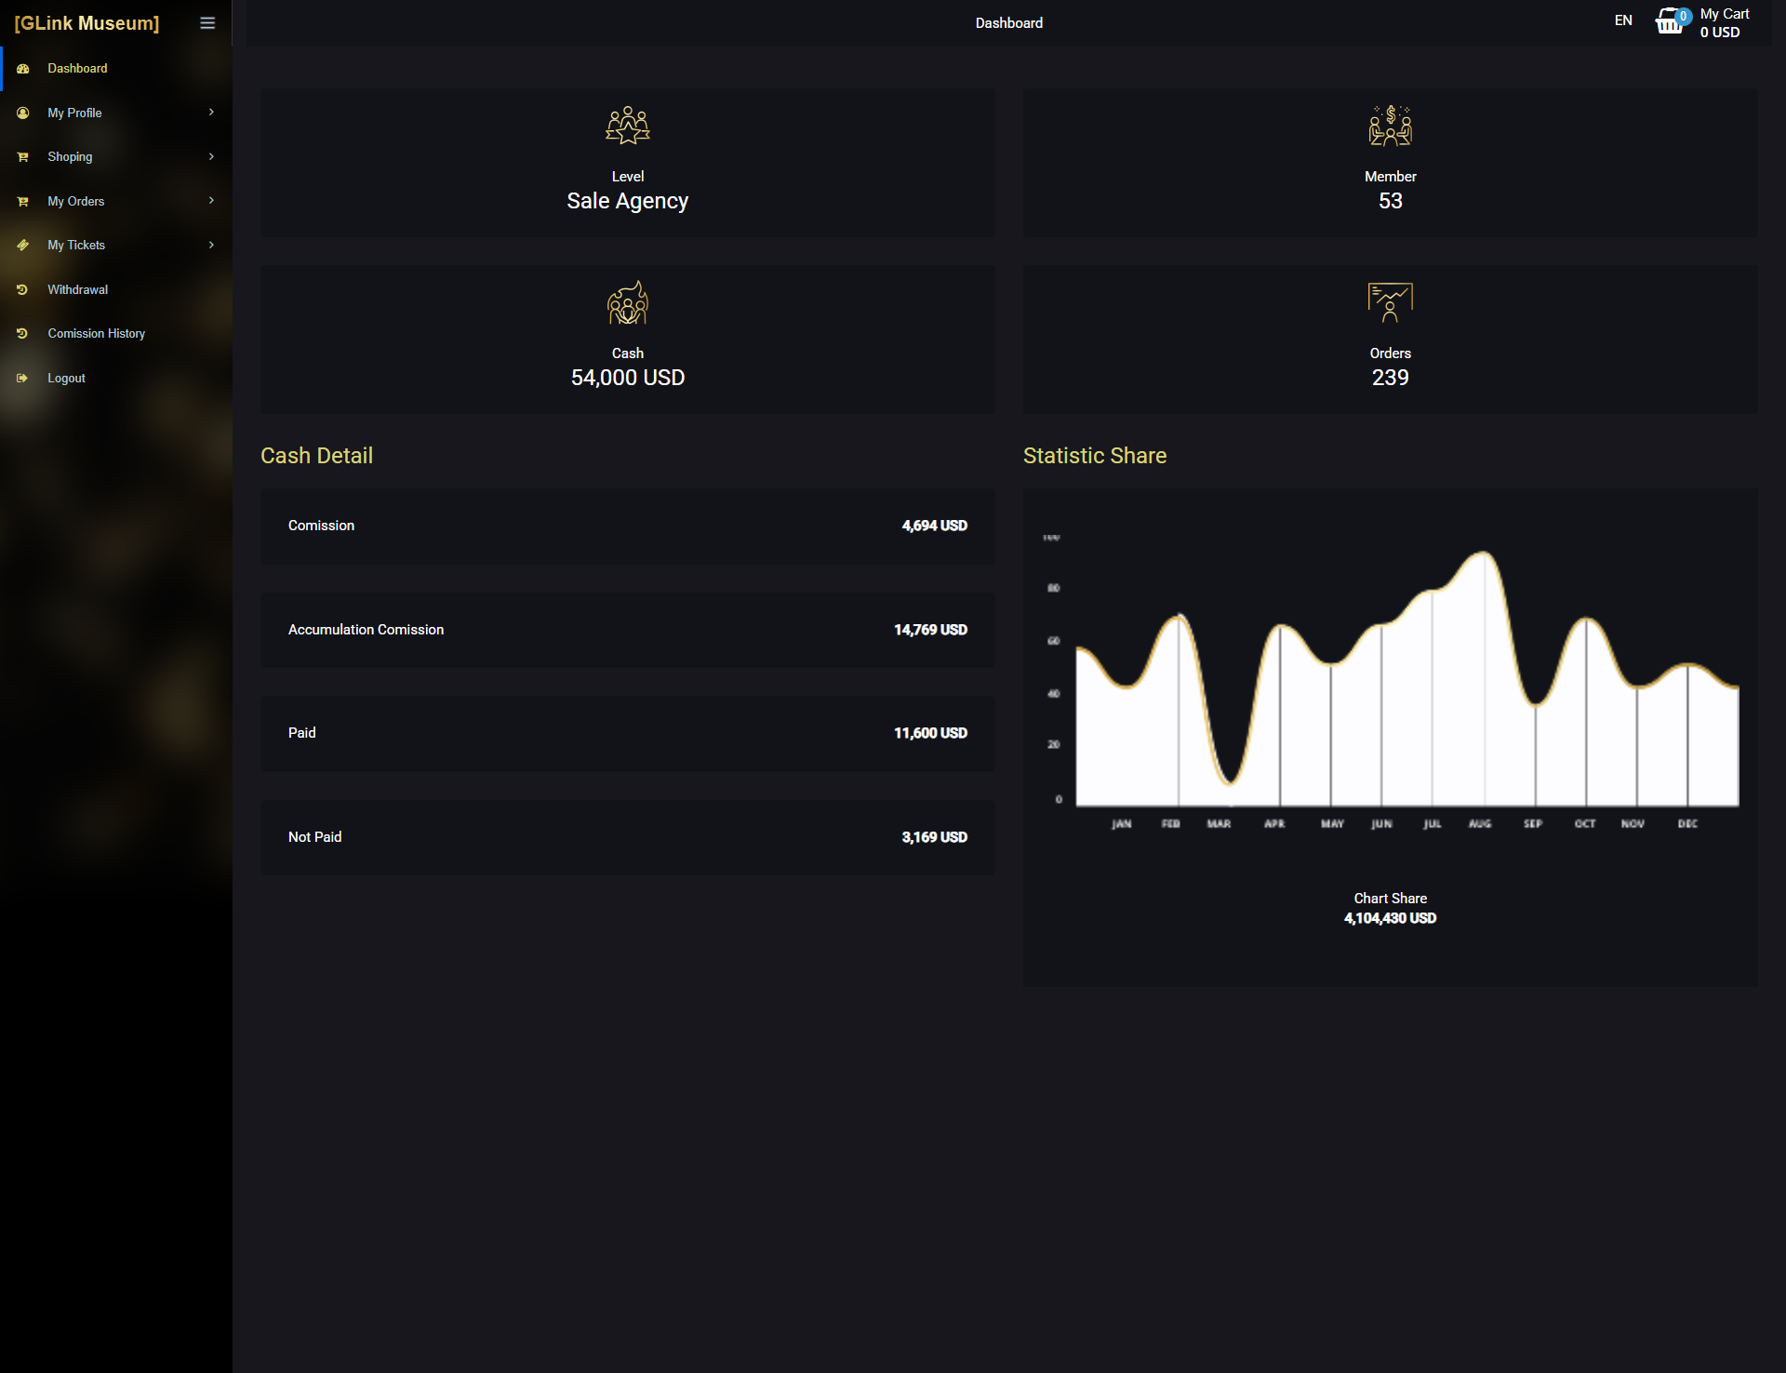Open the EN language selector

point(1623,20)
